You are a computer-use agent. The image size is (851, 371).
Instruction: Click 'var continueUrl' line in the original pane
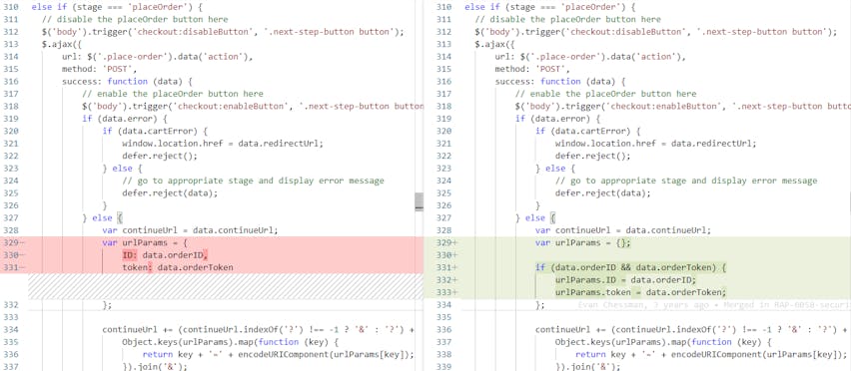tap(190, 230)
